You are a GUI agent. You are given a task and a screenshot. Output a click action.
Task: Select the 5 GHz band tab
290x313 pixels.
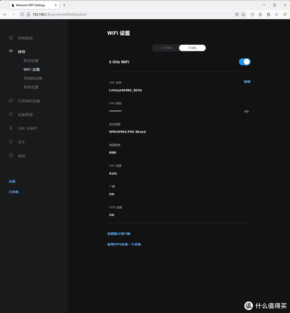pyautogui.click(x=192, y=48)
